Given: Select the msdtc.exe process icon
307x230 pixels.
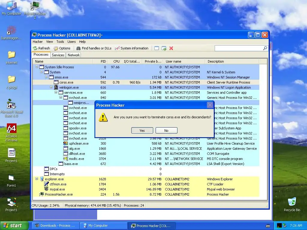Looking at the screenshot, I should (x=66, y=159).
